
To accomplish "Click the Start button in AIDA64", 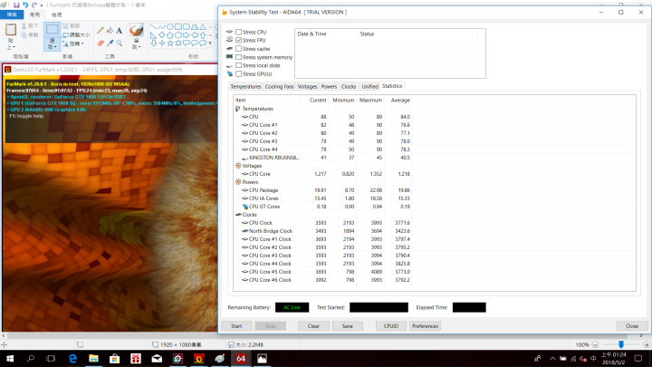I will (x=236, y=326).
